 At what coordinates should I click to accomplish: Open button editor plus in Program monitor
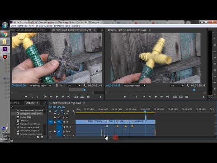point(203,97)
